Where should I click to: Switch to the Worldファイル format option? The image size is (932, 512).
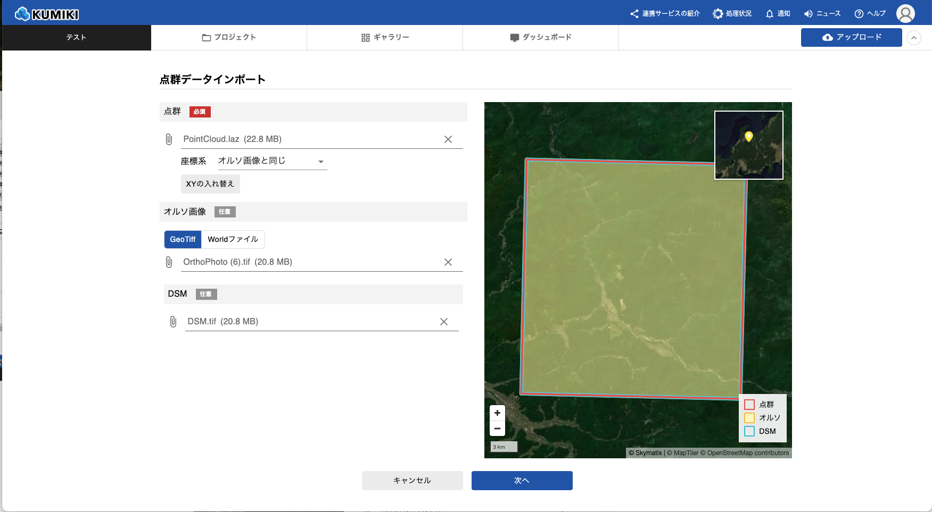233,239
